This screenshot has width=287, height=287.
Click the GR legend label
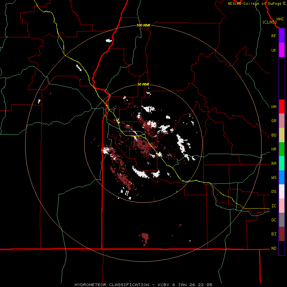point(274,121)
